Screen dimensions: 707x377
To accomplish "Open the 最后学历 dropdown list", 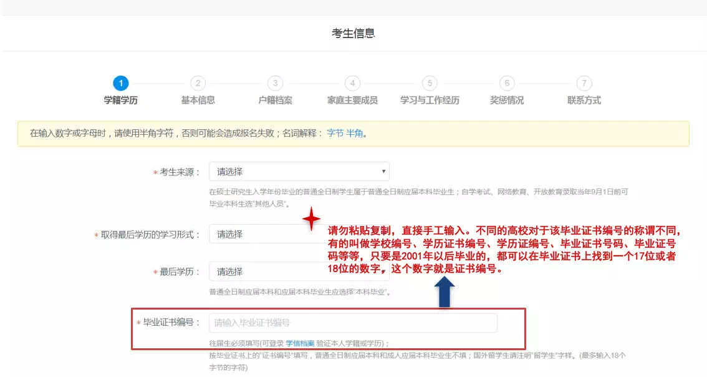I will coord(262,272).
